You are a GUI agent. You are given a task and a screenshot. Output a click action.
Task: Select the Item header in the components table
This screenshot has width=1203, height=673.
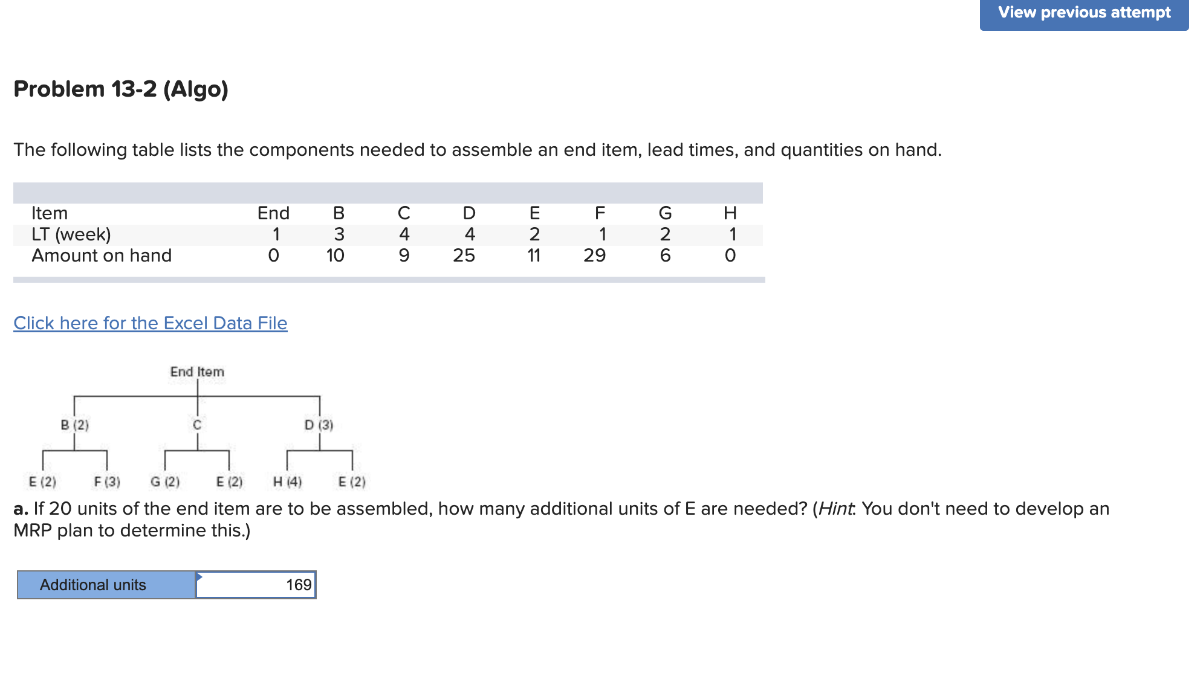(x=50, y=213)
